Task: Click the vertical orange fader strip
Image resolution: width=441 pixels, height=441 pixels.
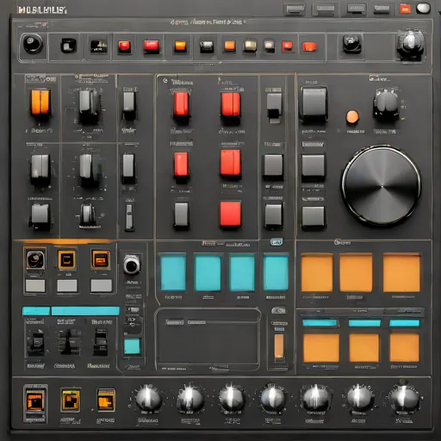Action: pyautogui.click(x=279, y=346)
